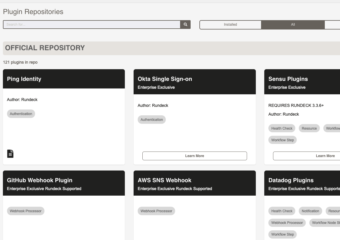Select Health Check tag on Datadog Plugins
Screen dimensions: 340x240
pos(282,211)
